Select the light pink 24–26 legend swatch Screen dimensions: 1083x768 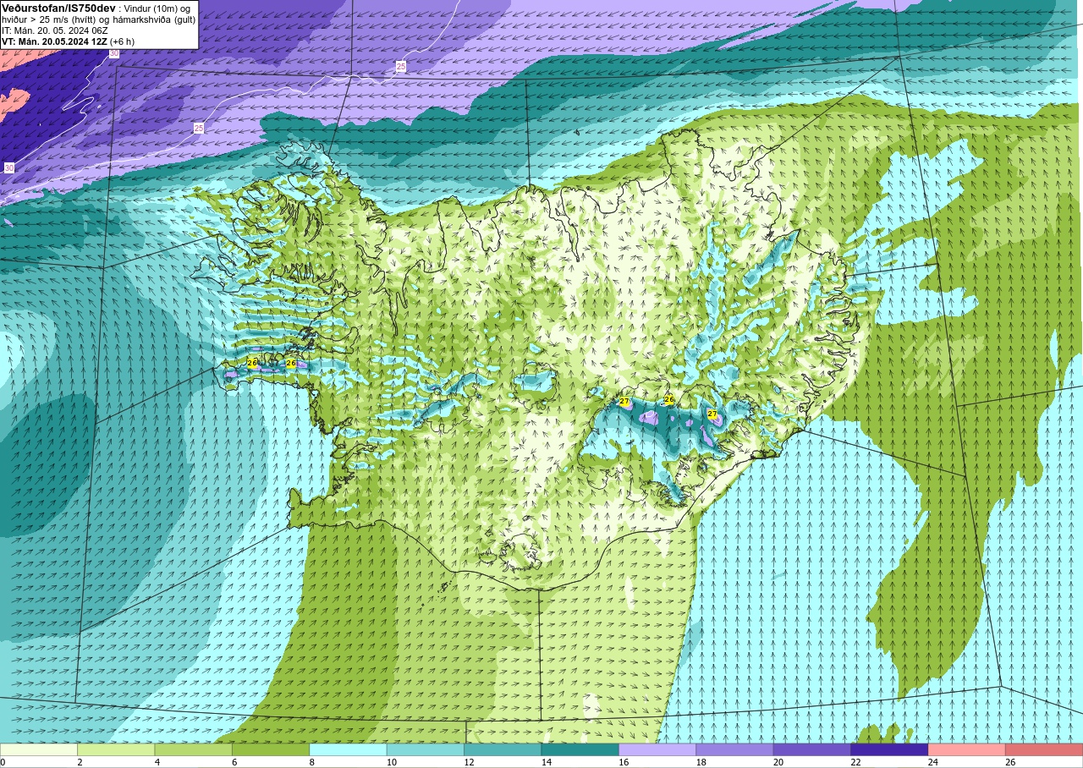click(967, 749)
